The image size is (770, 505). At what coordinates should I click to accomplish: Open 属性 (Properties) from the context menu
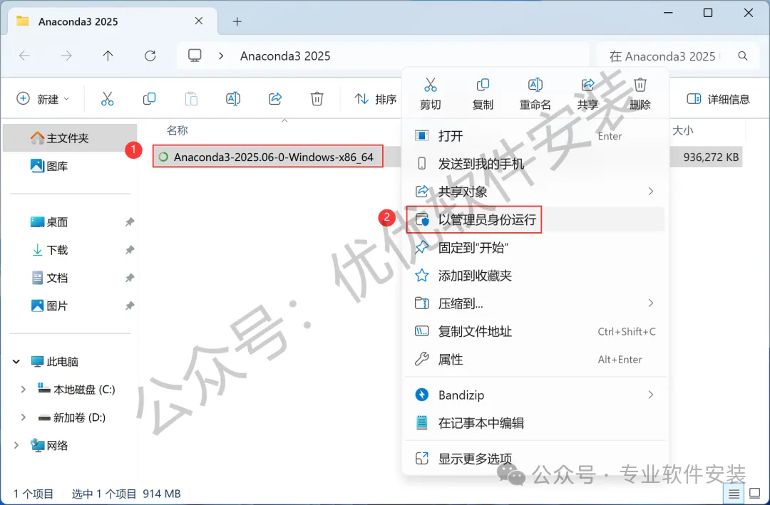tap(535, 359)
